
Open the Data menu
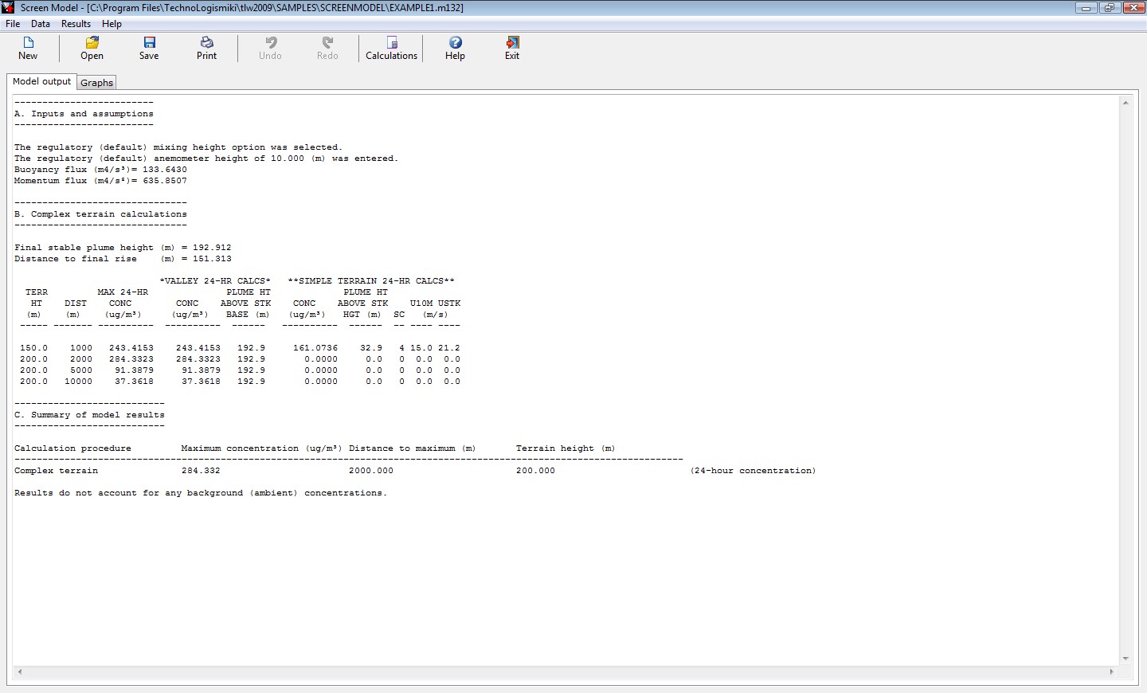pos(41,24)
